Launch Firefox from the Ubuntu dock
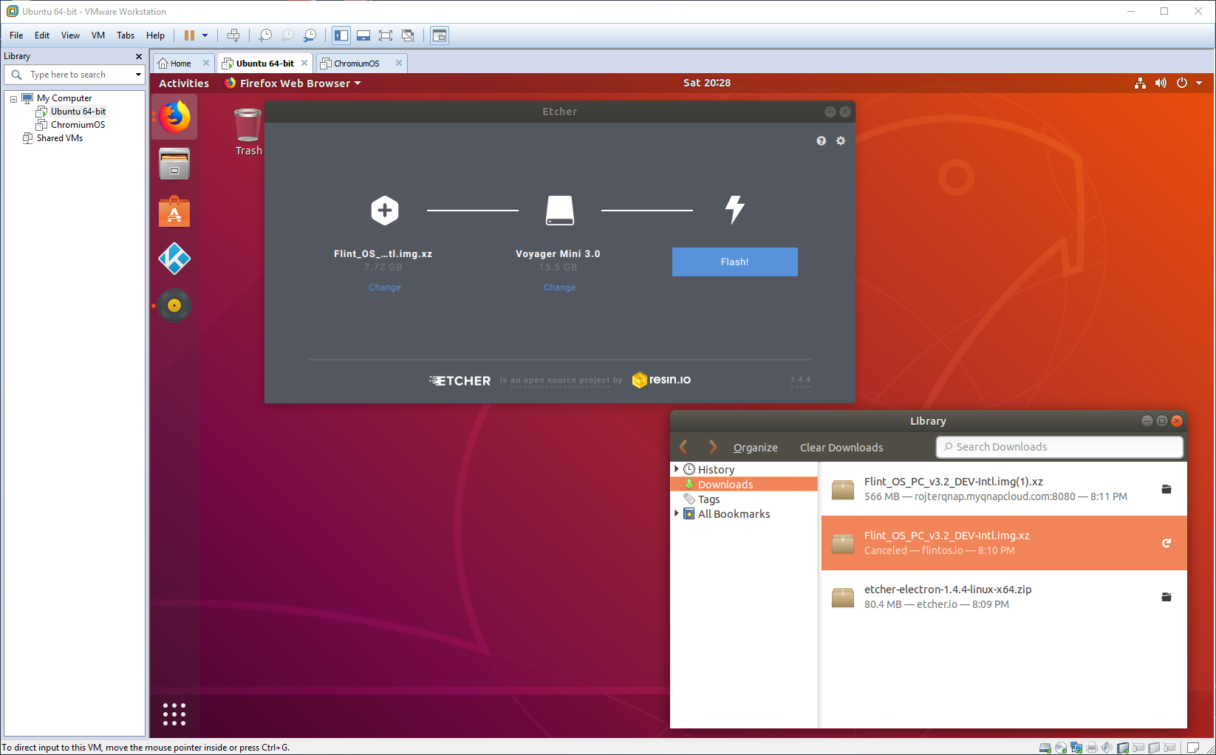 pyautogui.click(x=174, y=117)
